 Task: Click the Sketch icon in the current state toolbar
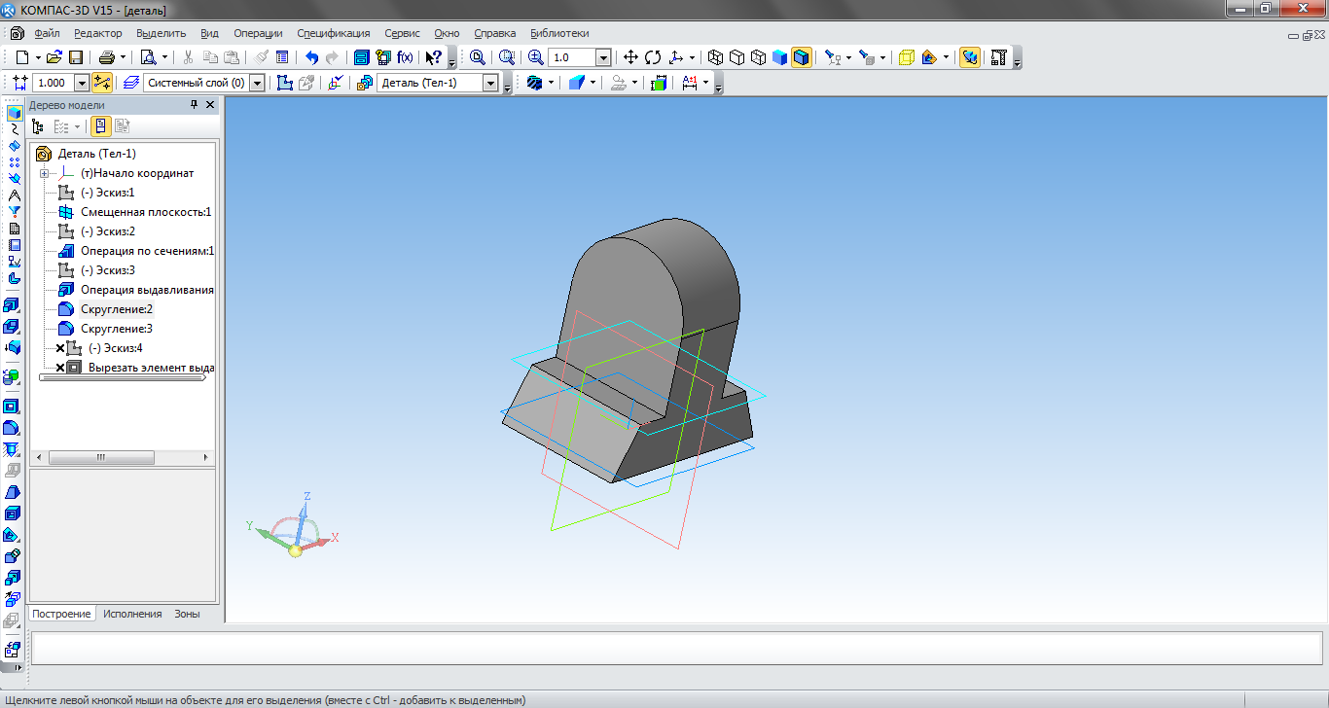coord(285,83)
